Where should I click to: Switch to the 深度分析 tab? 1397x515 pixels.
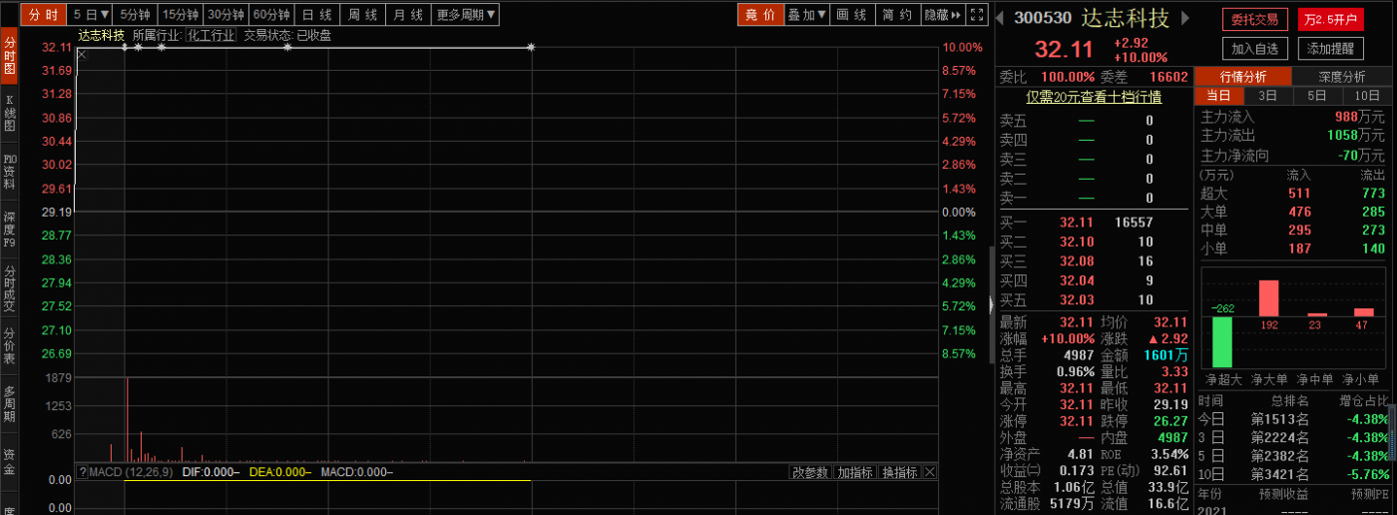(1341, 77)
